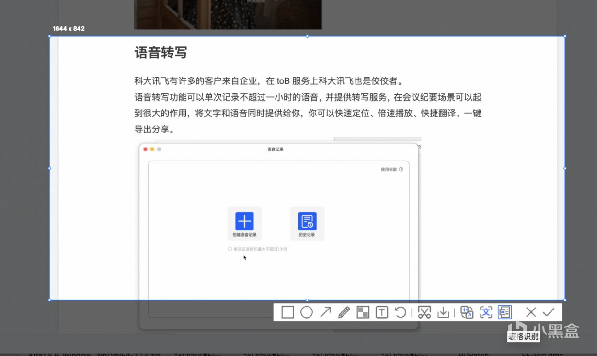Image resolution: width=597 pixels, height=356 pixels.
Task: Select the ellipse annotation tool
Action: (x=307, y=313)
